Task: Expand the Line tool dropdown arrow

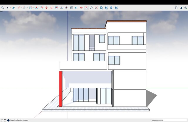Action: tap(21, 8)
